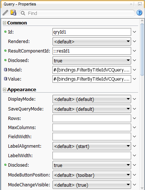Open property menu chevron for MaxColumns
Viewport: 145px width, 190px height.
134,127
